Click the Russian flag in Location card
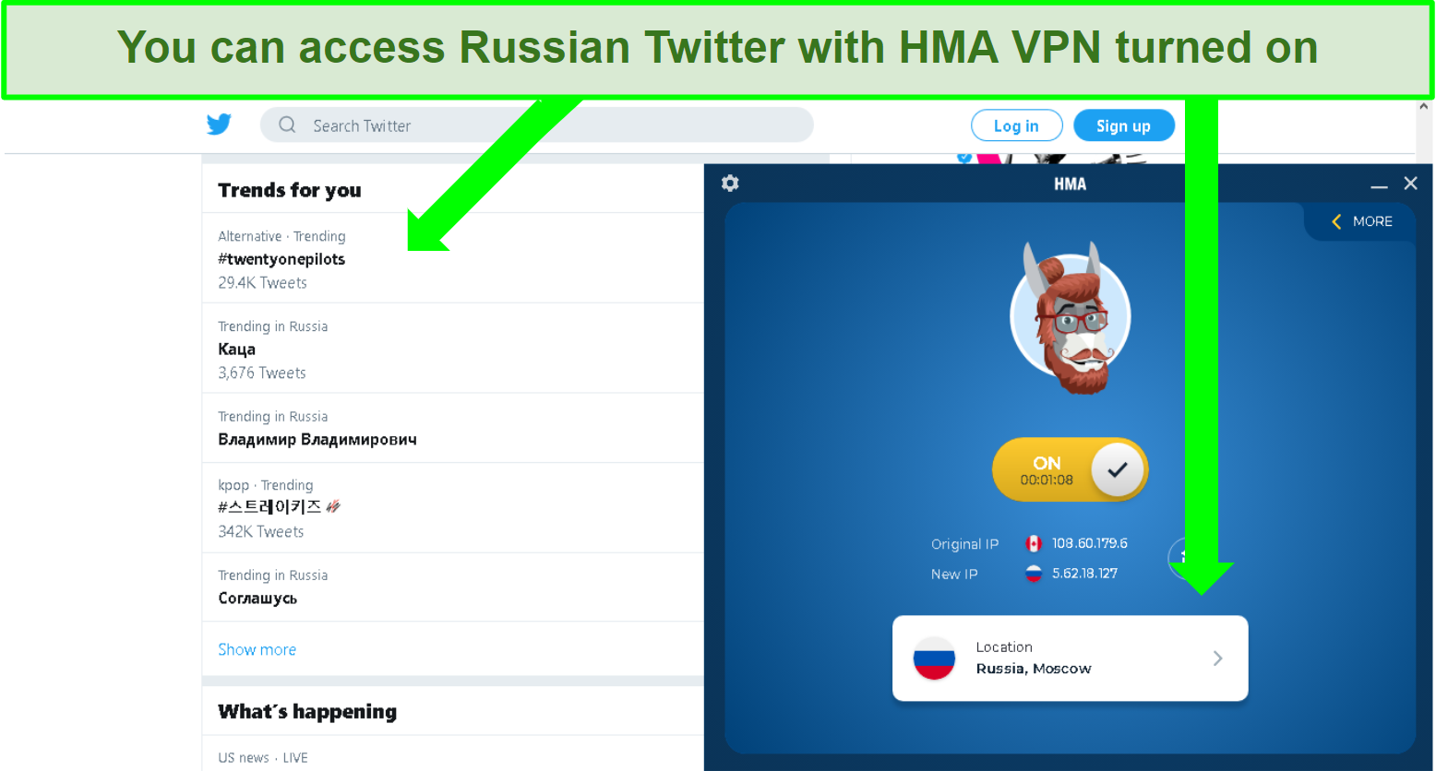Image resolution: width=1436 pixels, height=771 pixels. click(934, 658)
